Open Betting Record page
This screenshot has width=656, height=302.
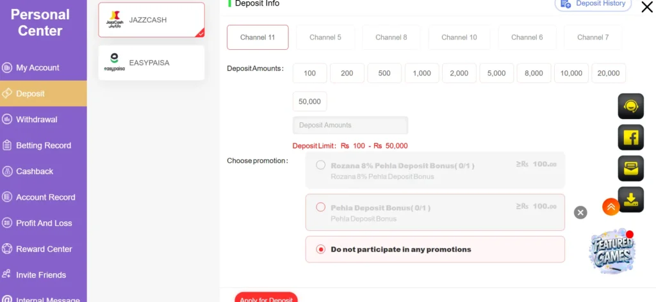(44, 145)
